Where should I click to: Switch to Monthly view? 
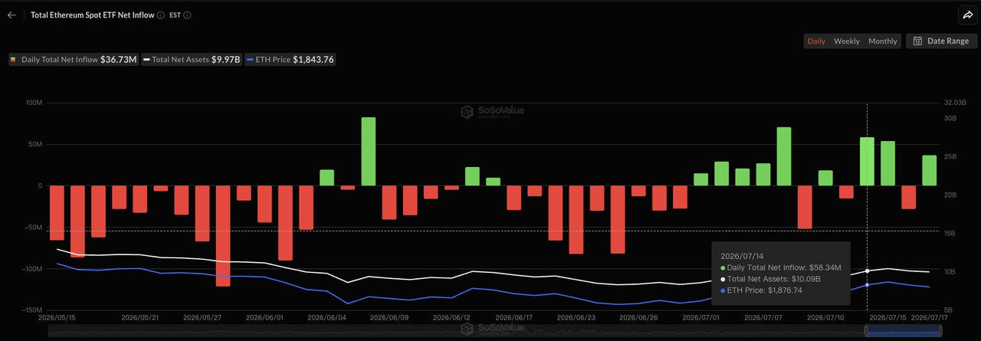tap(882, 41)
